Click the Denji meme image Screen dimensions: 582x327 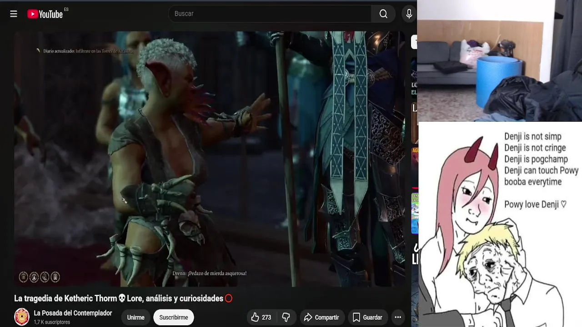(500, 224)
